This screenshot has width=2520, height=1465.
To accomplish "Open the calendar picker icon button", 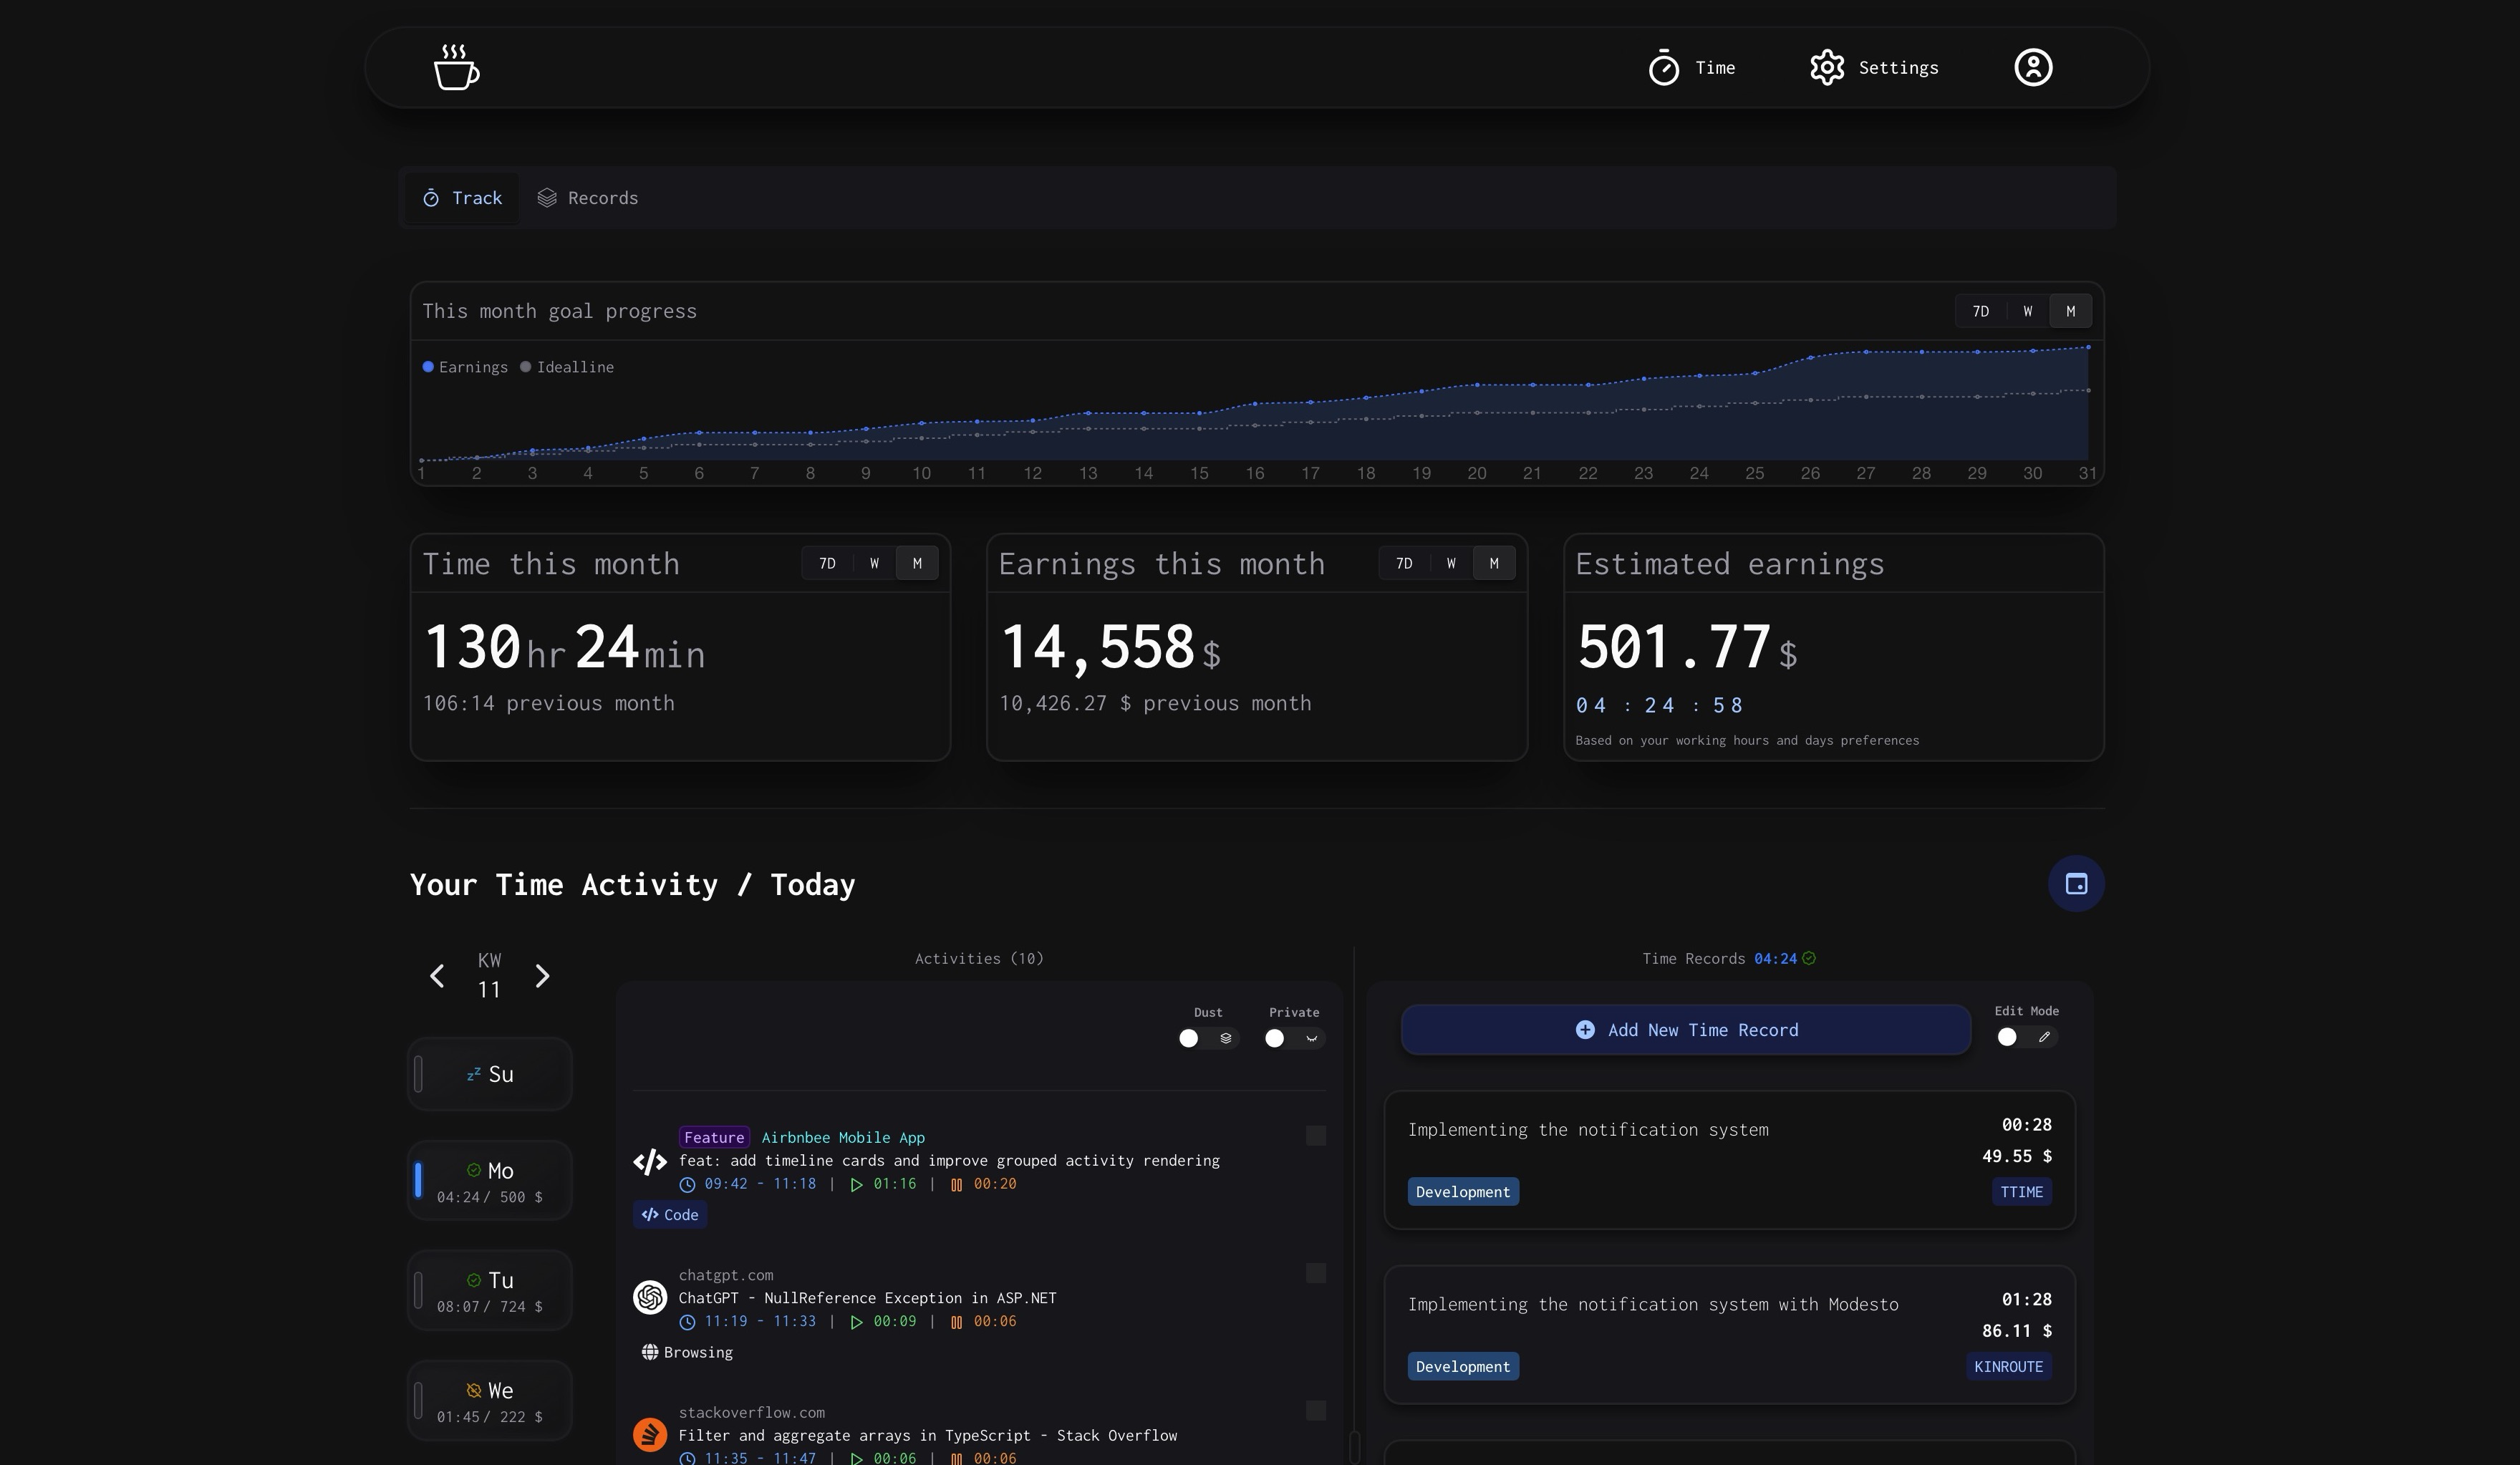I will pos(2076,884).
